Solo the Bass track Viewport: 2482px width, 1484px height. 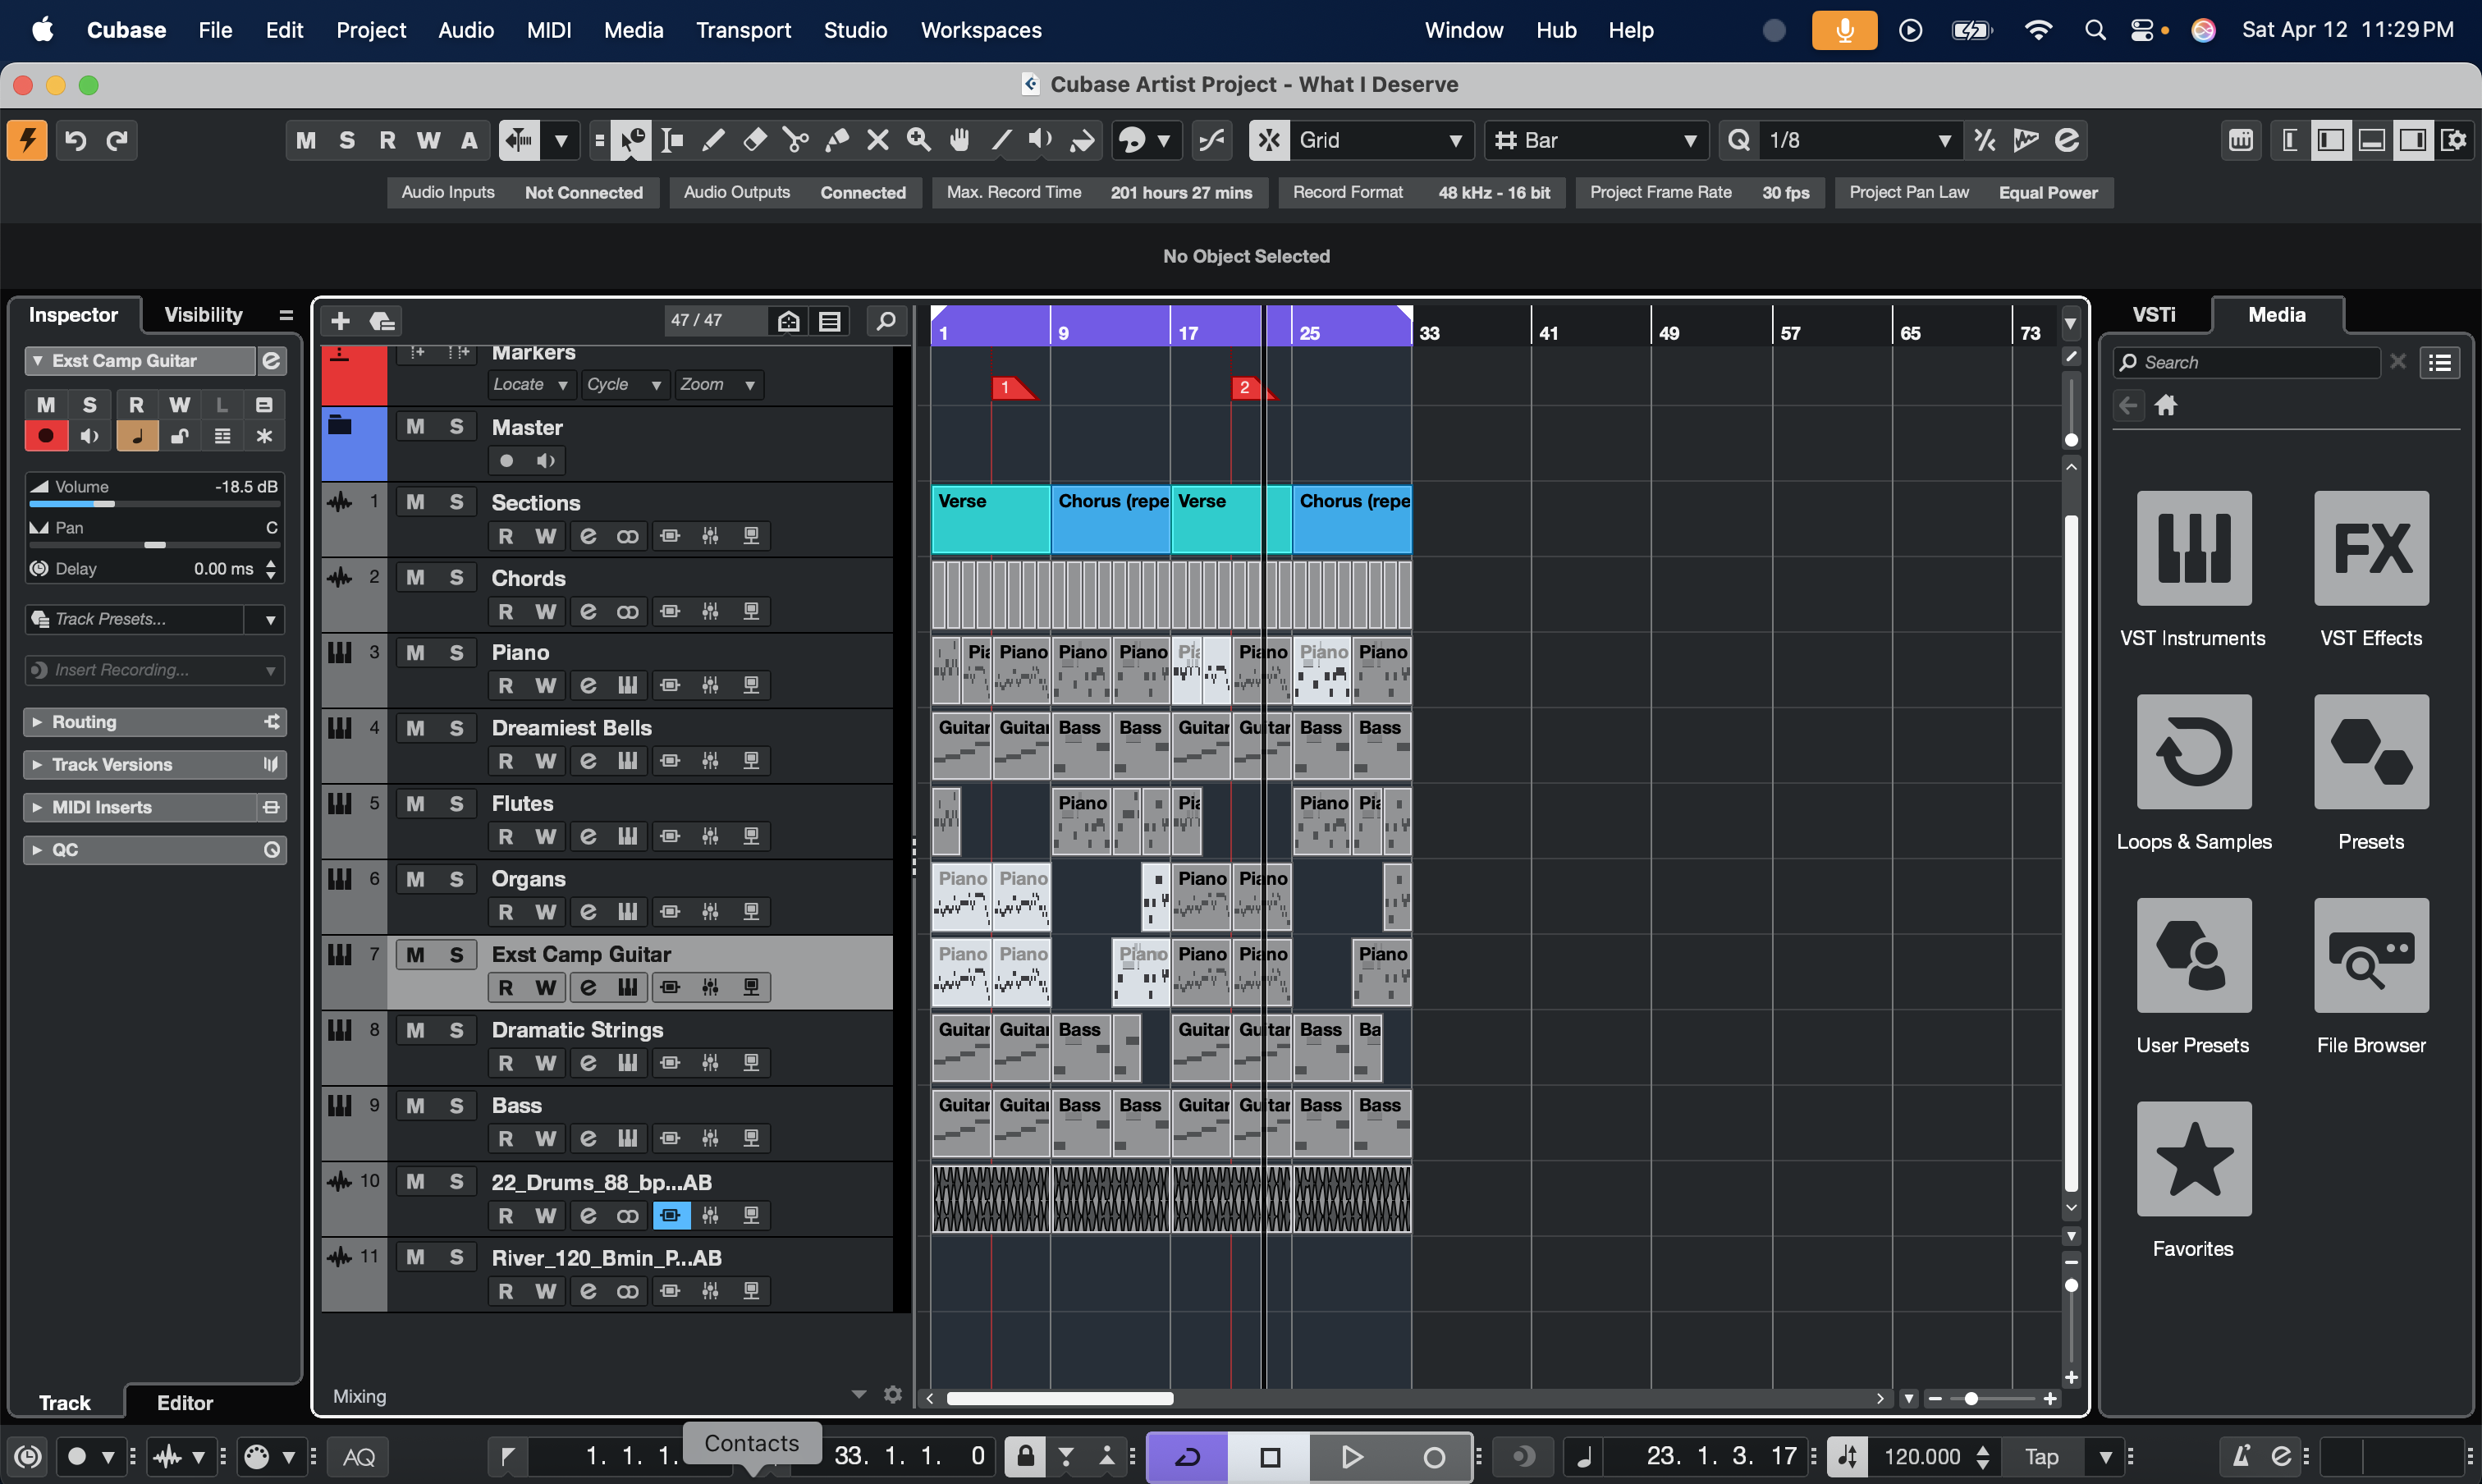(x=456, y=1106)
